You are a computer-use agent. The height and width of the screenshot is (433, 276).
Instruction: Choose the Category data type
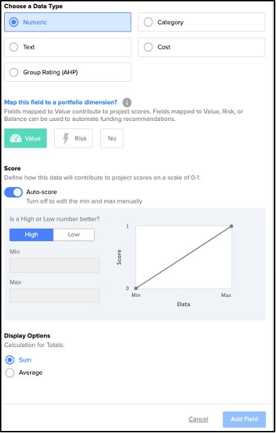pyautogui.click(x=202, y=22)
